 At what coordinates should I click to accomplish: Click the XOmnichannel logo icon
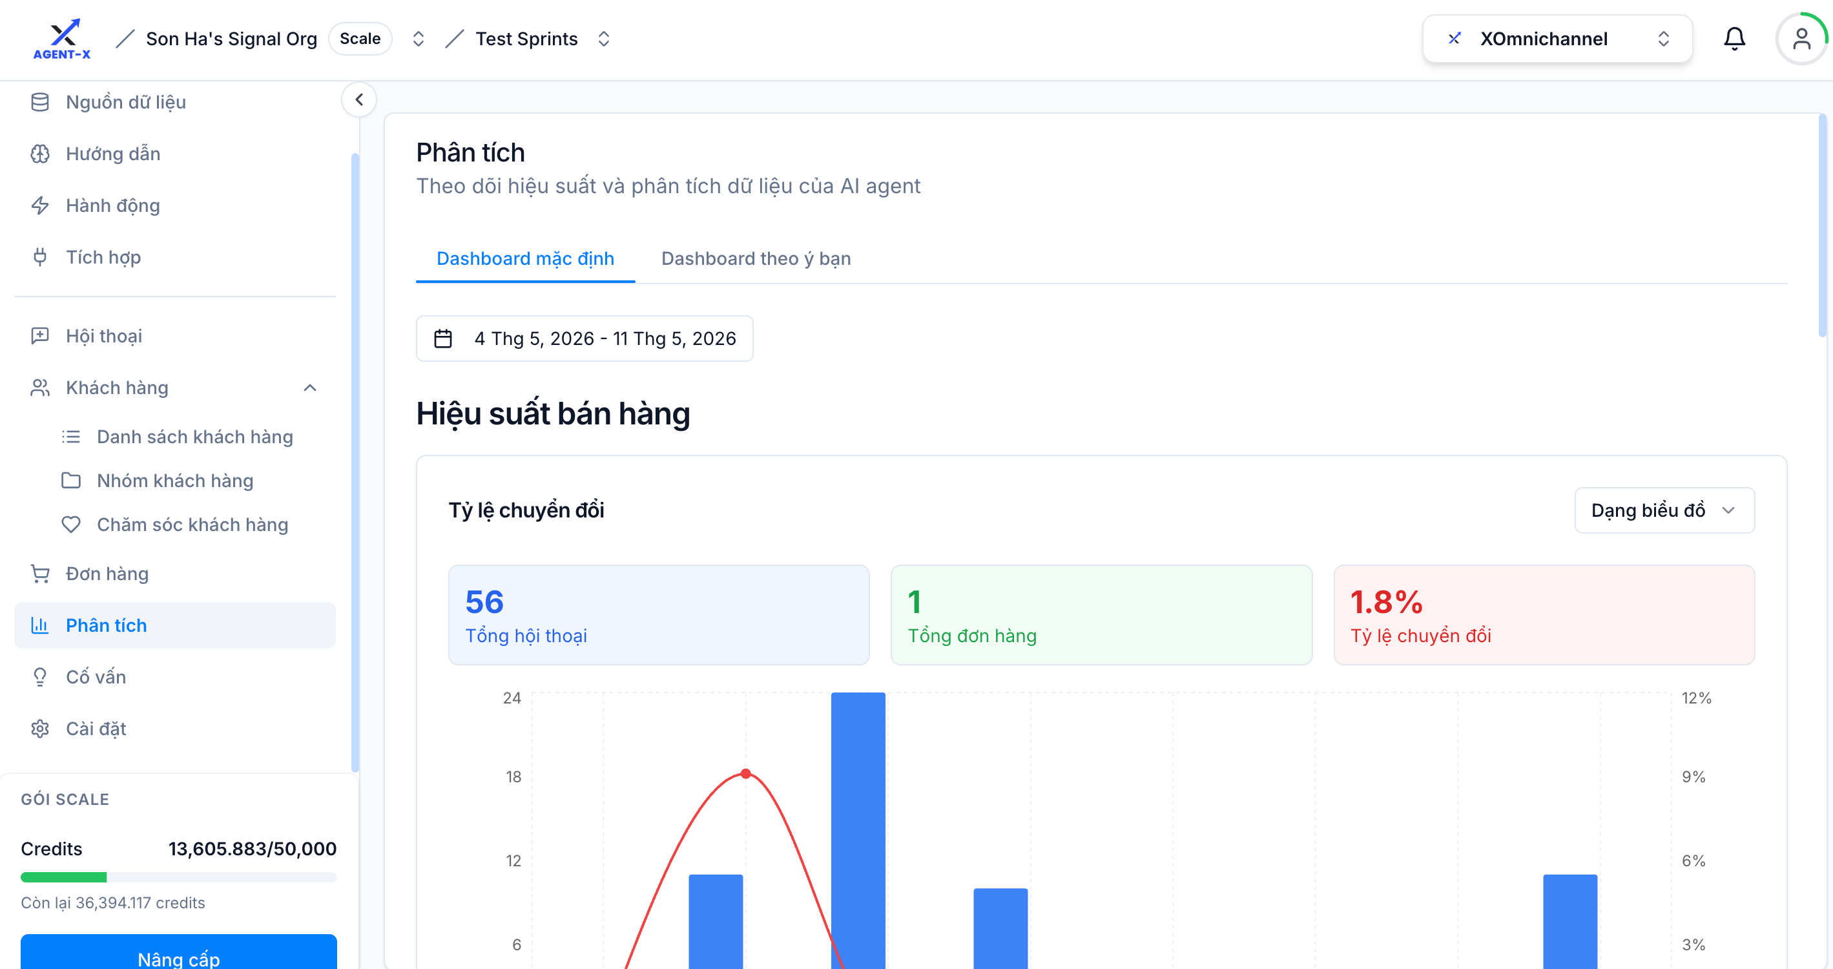1455,38
